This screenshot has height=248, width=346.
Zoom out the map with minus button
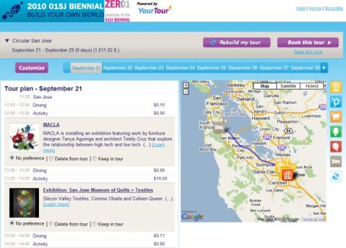point(186,92)
